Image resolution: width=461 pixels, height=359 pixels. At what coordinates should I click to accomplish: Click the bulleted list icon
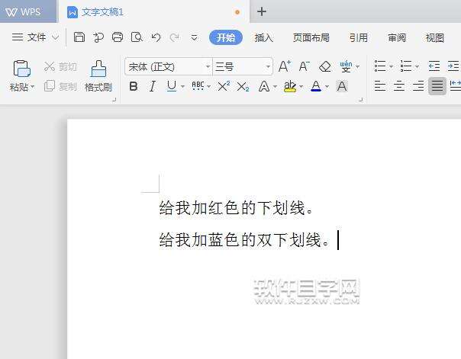point(380,66)
